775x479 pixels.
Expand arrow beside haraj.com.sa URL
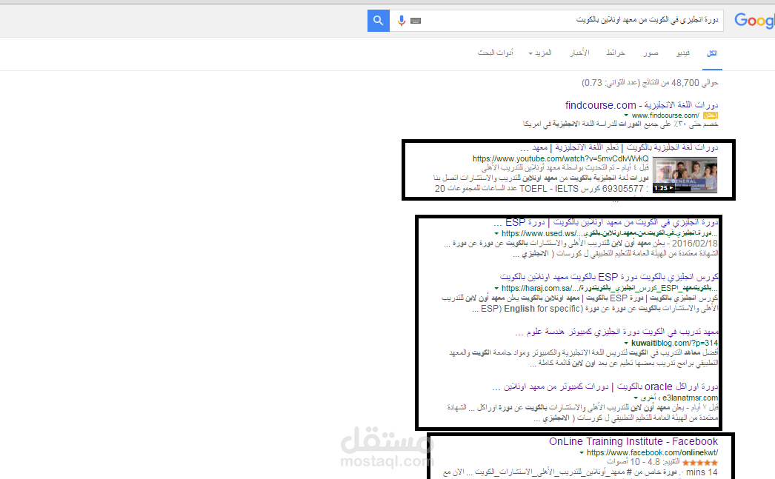(496, 289)
